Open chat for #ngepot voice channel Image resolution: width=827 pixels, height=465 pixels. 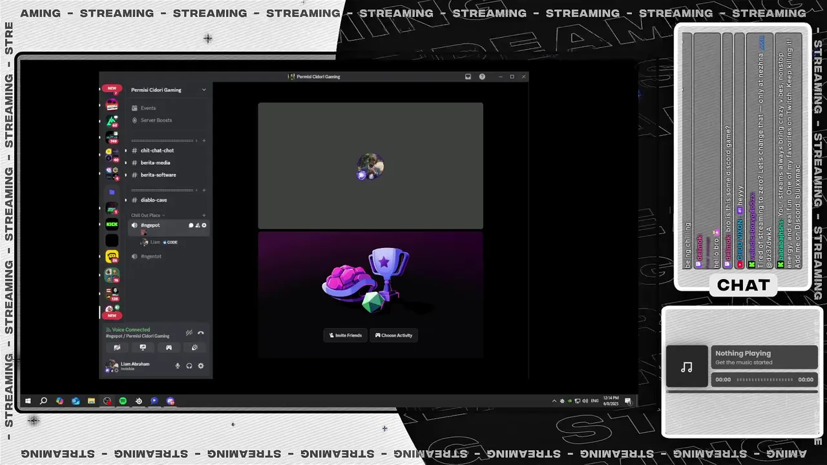coord(191,225)
